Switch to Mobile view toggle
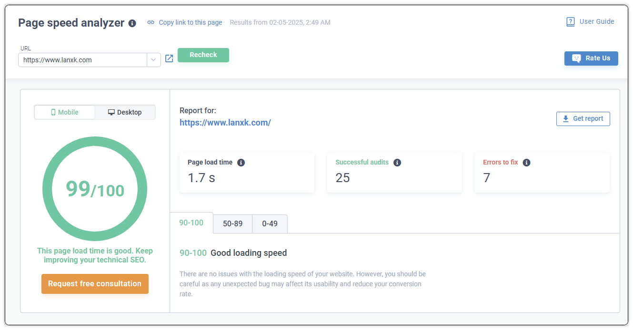 [x=65, y=112]
